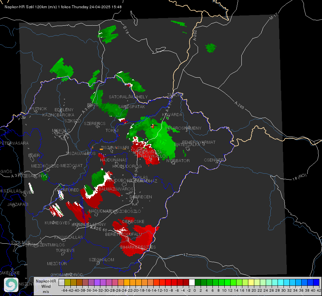Select the JASZAPATI label
Viewport: 322px width, 296px height.
[x=18, y=204]
